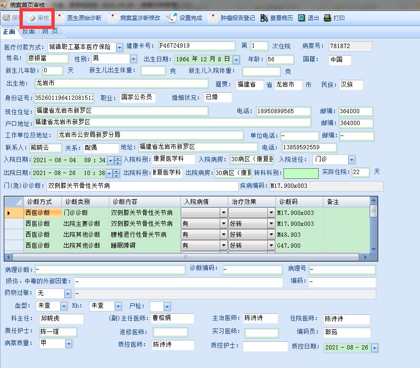
Task: Click the 保存 save icon in toolbar
Action: (6, 18)
